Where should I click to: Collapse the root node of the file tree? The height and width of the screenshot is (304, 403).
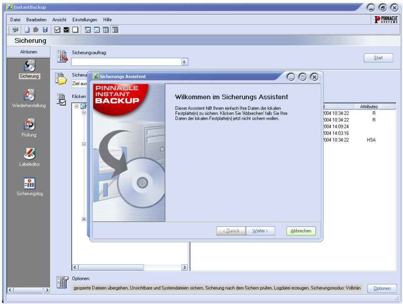pyautogui.click(x=76, y=106)
